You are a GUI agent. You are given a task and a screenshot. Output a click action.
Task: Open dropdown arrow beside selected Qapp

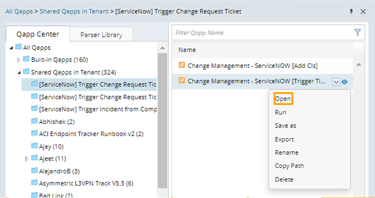coord(336,82)
